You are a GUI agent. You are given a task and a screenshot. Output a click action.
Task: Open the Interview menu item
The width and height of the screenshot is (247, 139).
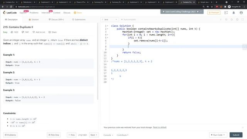pyautogui.click(x=46, y=13)
